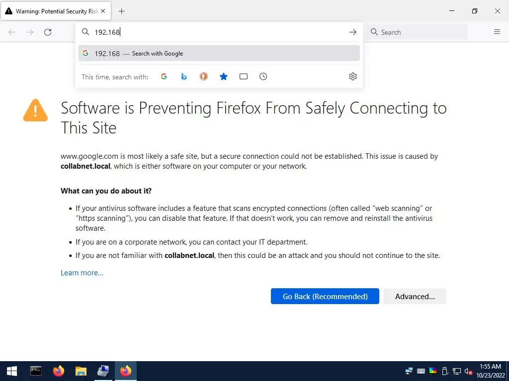Search bookmarks using the star icon

tap(224, 76)
